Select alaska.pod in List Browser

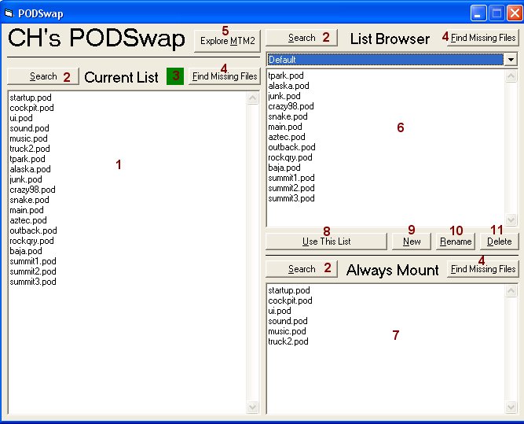tap(288, 86)
